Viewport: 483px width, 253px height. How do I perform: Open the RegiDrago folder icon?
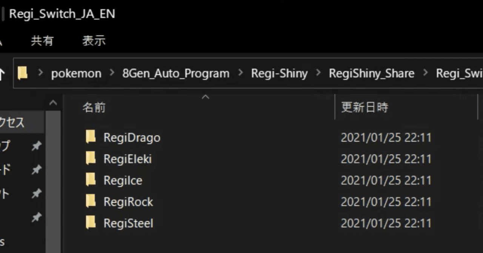click(91, 137)
